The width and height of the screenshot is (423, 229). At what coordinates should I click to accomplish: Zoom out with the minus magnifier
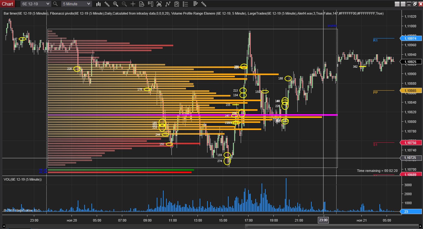coord(124,4)
